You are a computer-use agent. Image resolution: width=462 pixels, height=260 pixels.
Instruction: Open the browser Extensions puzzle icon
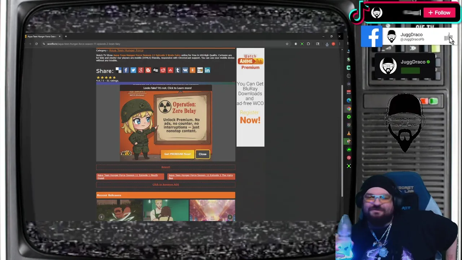tap(308, 44)
